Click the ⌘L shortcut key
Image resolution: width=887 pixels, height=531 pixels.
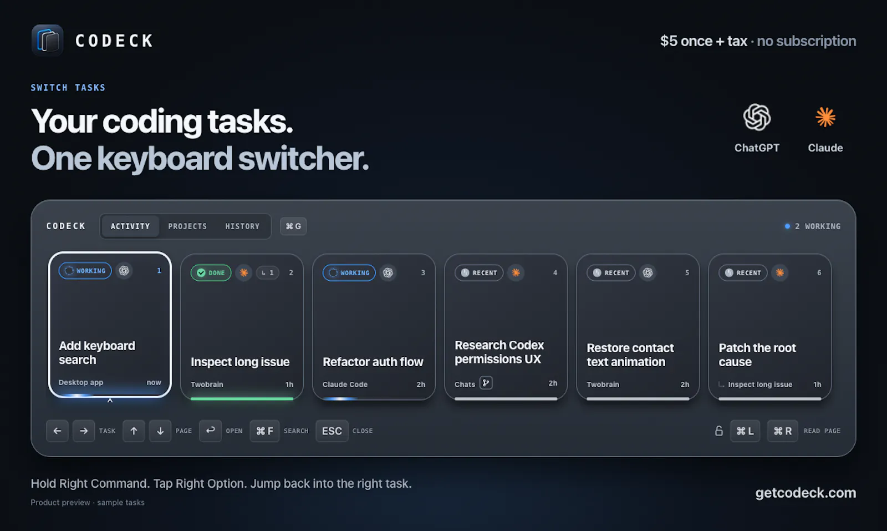pos(745,431)
